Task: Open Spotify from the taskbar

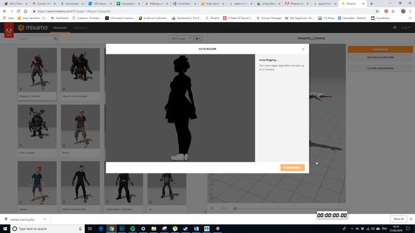Action: (x=132, y=228)
